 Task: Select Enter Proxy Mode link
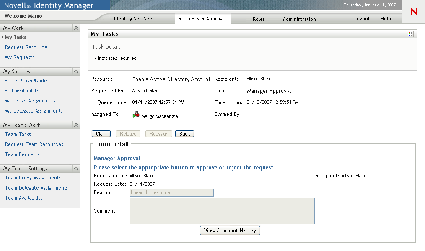pos(26,81)
